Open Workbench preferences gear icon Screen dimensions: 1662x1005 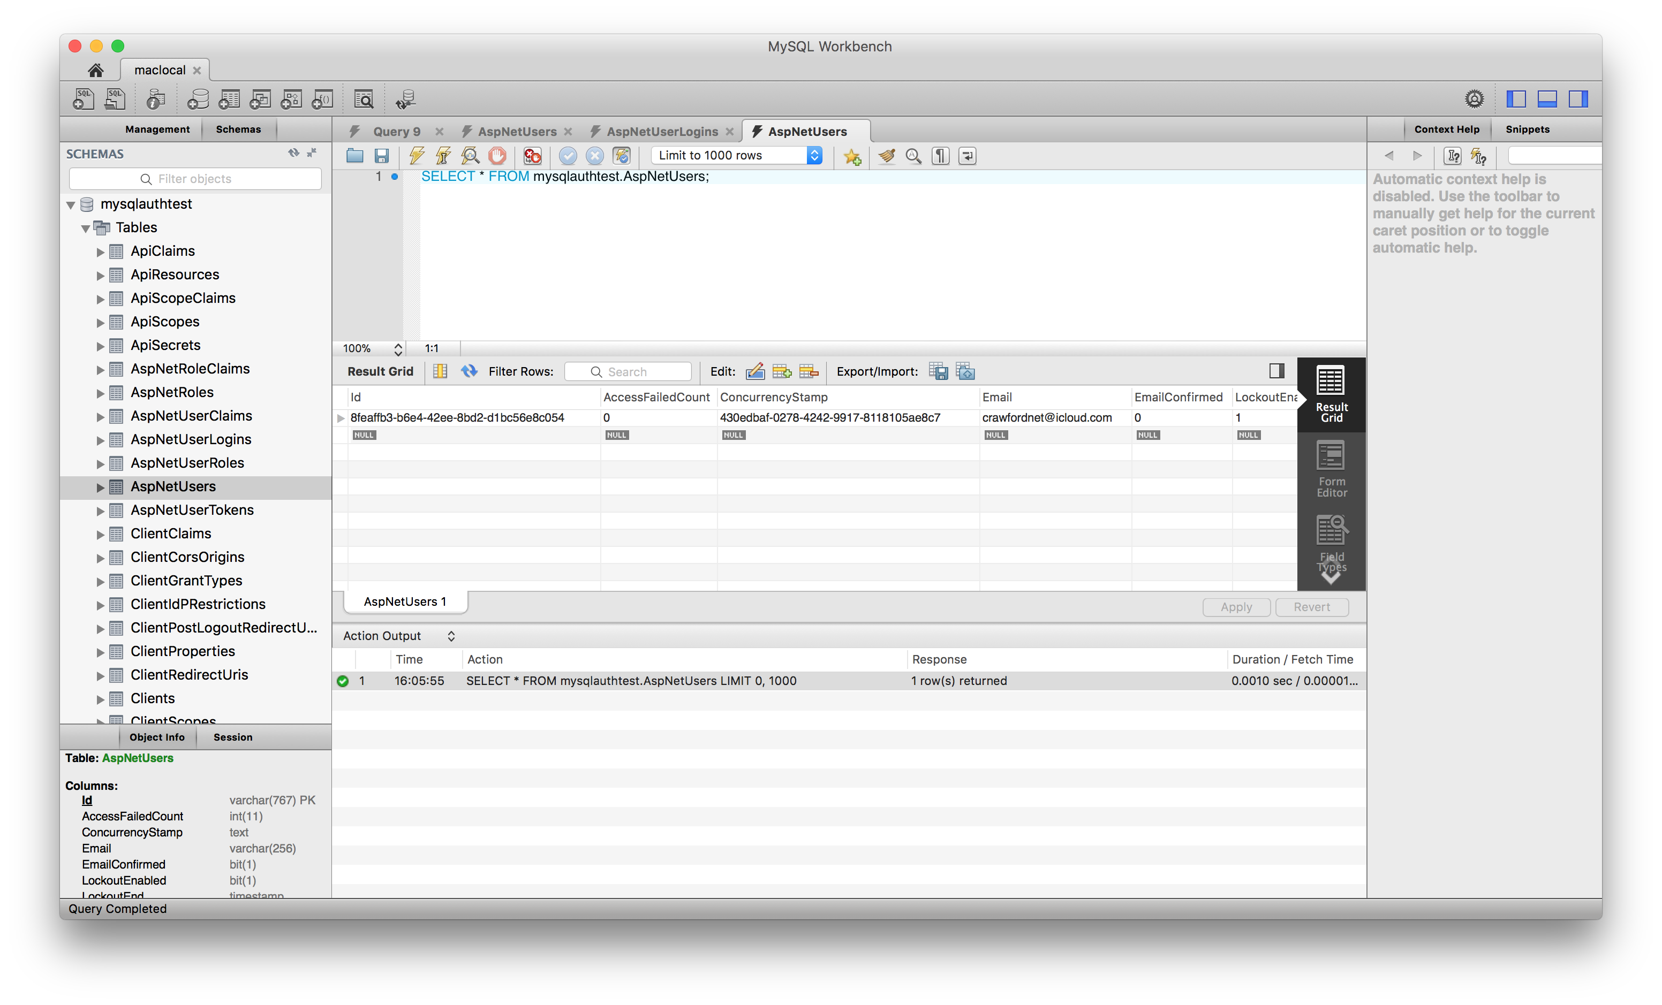pos(1475,99)
